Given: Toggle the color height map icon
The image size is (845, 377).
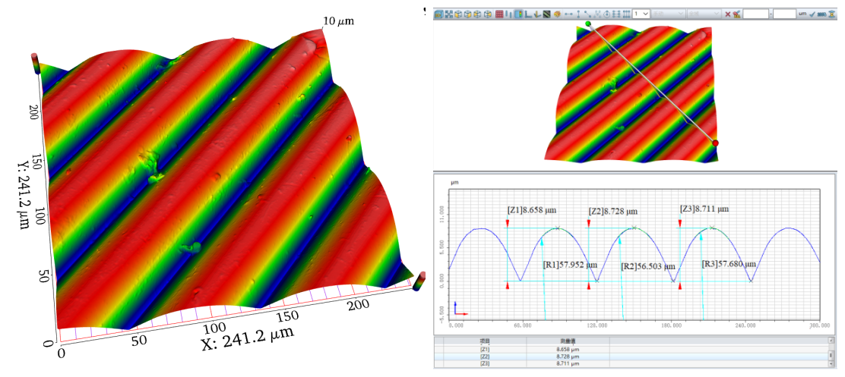Looking at the screenshot, I should click(517, 14).
